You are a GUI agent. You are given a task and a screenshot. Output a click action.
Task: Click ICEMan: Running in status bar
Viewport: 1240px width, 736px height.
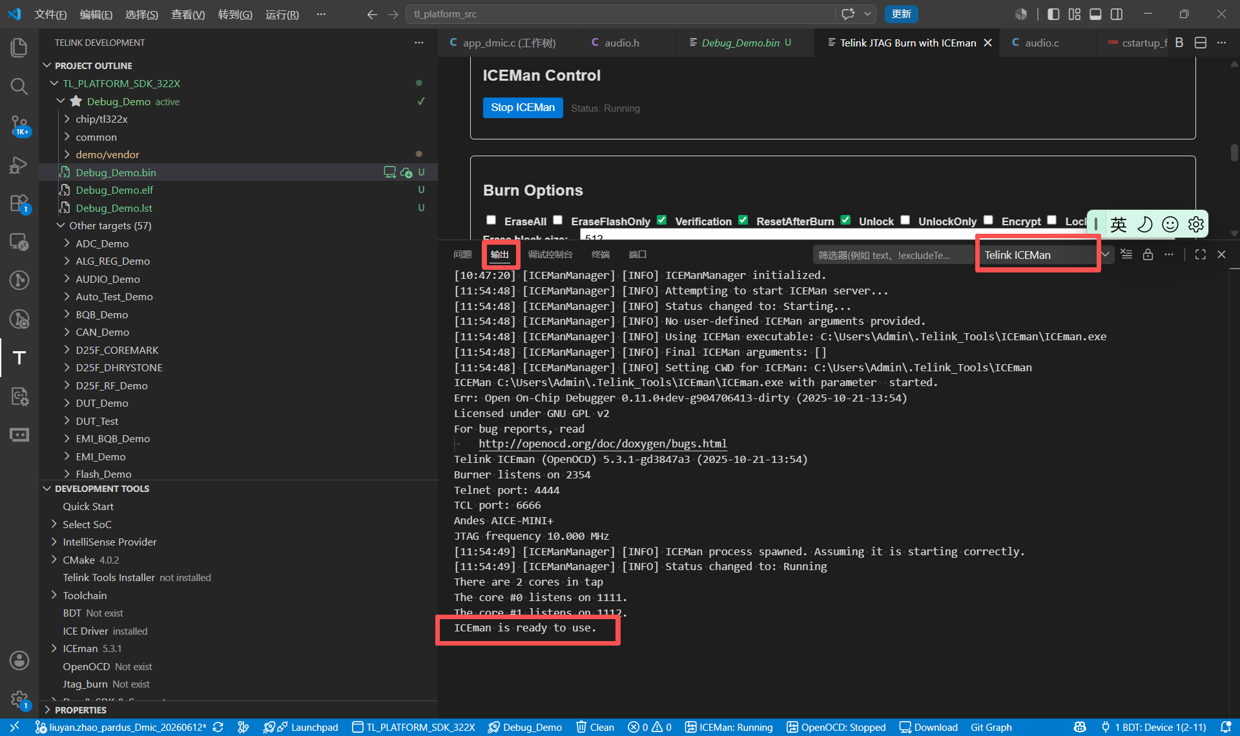[x=729, y=727]
